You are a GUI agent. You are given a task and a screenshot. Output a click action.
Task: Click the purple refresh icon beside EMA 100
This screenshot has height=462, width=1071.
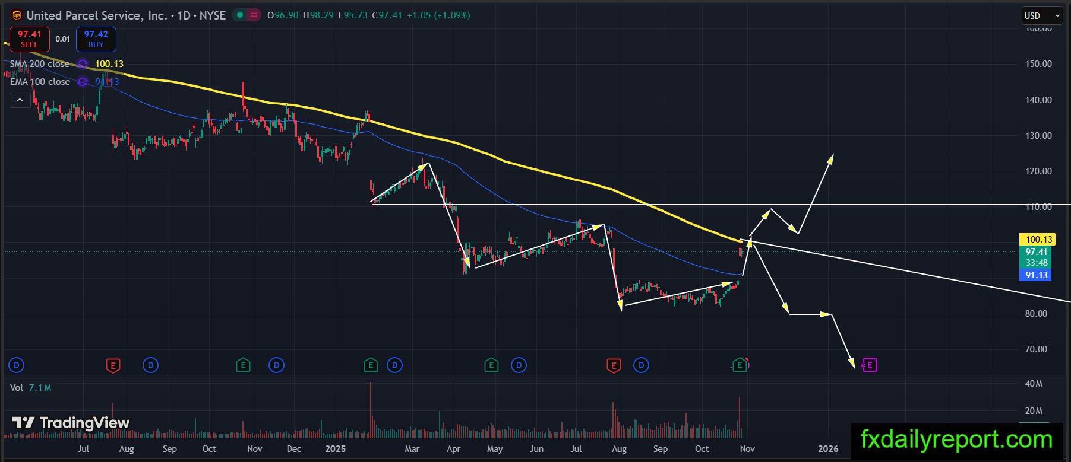83,82
